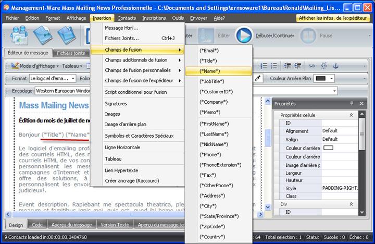This screenshot has width=375, height=244.
Task: Open the Envoyer menu
Action: pyautogui.click(x=198, y=18)
